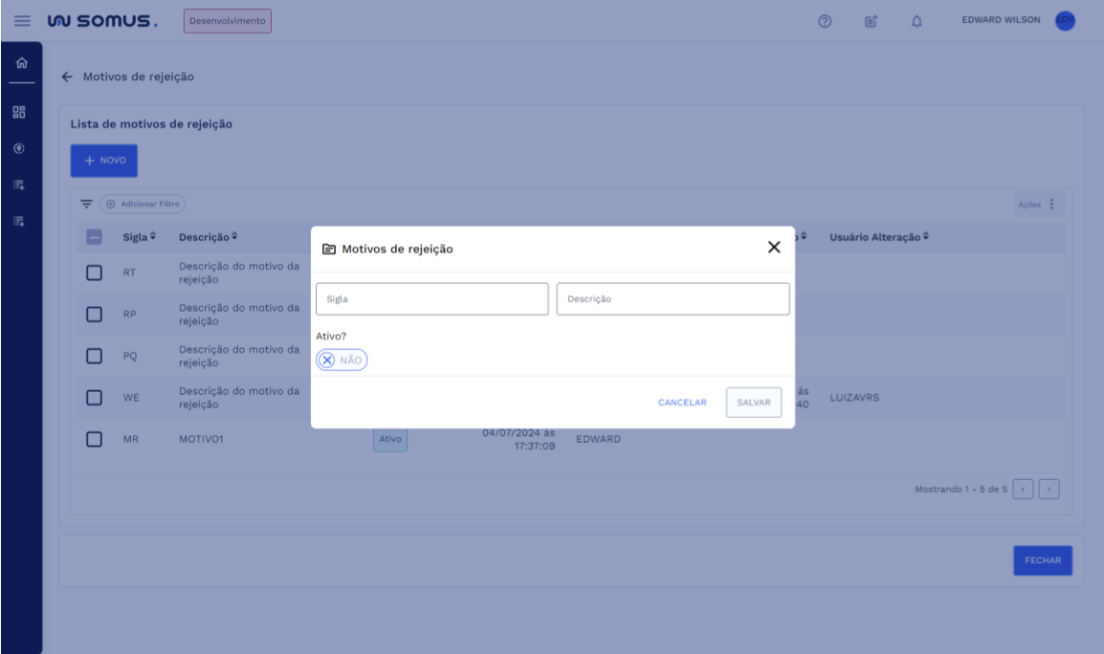Image resolution: width=1104 pixels, height=654 pixels.
Task: Click the filter list icon
Action: click(x=87, y=204)
